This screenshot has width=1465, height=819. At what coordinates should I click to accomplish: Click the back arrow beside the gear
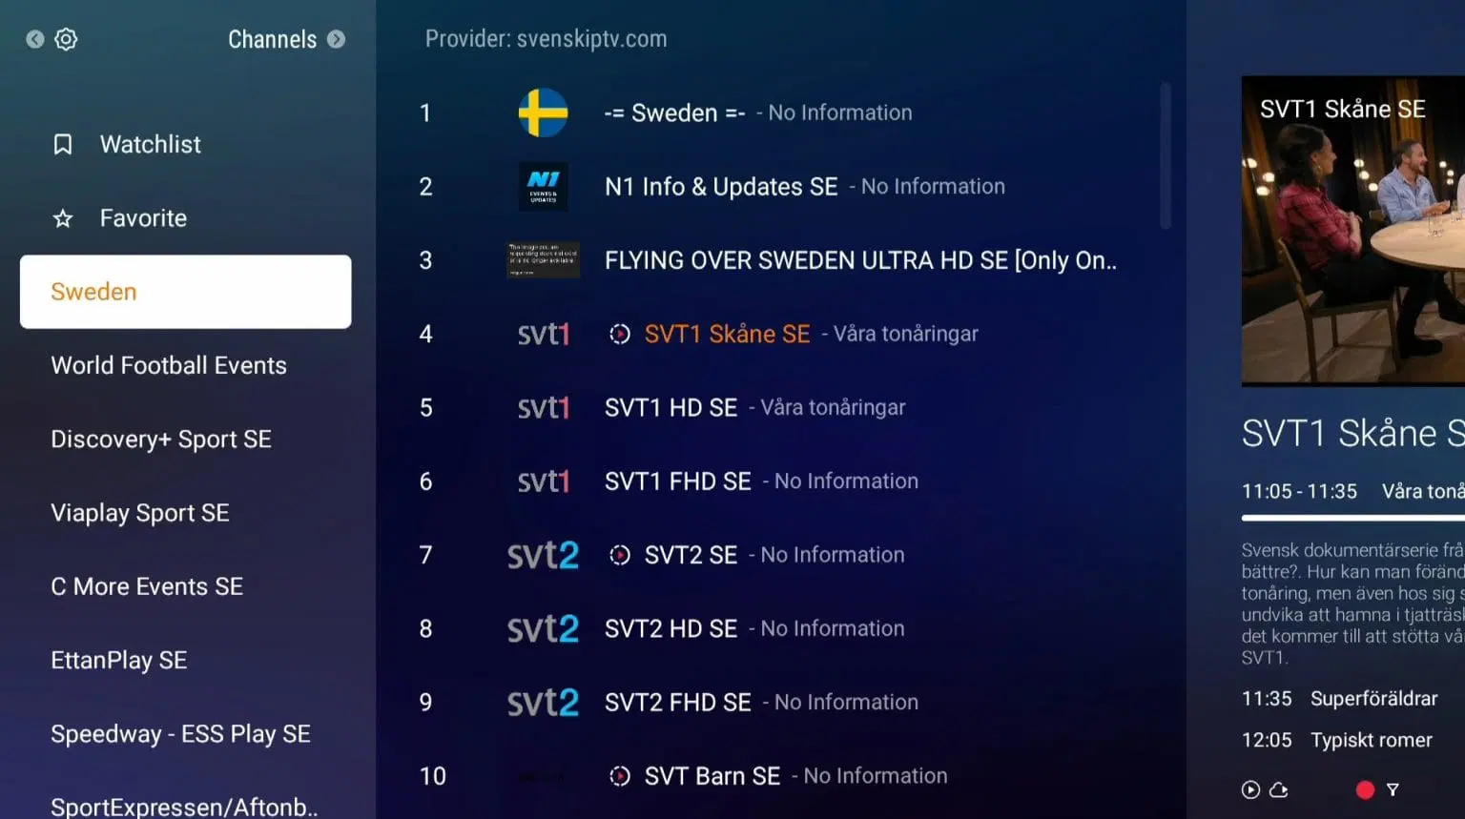[x=35, y=39]
